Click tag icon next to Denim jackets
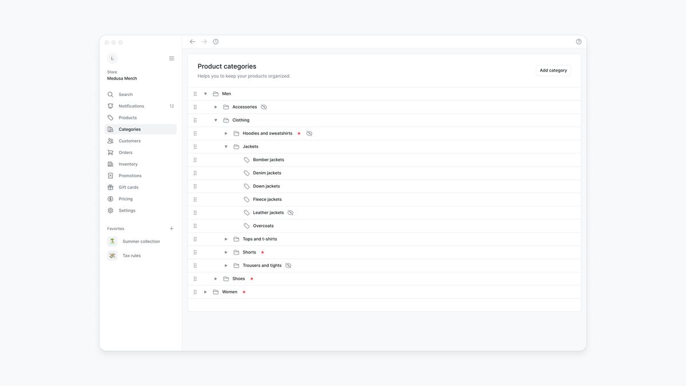This screenshot has height=386, width=686. (247, 173)
